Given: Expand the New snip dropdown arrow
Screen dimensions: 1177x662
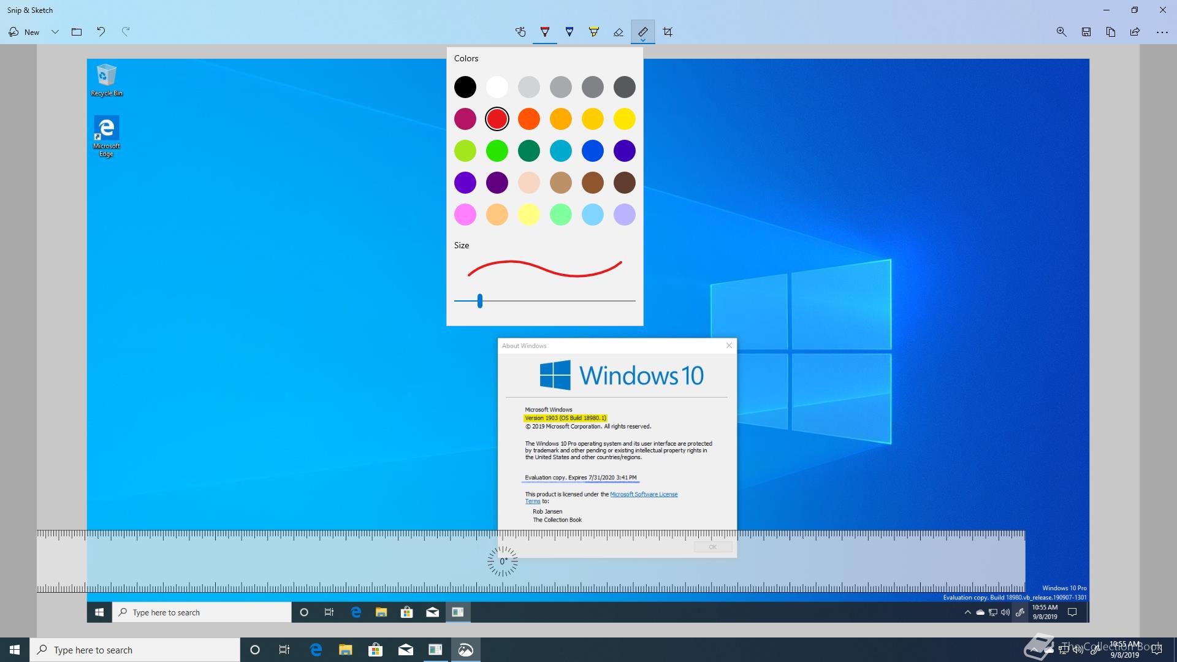Looking at the screenshot, I should point(55,32).
